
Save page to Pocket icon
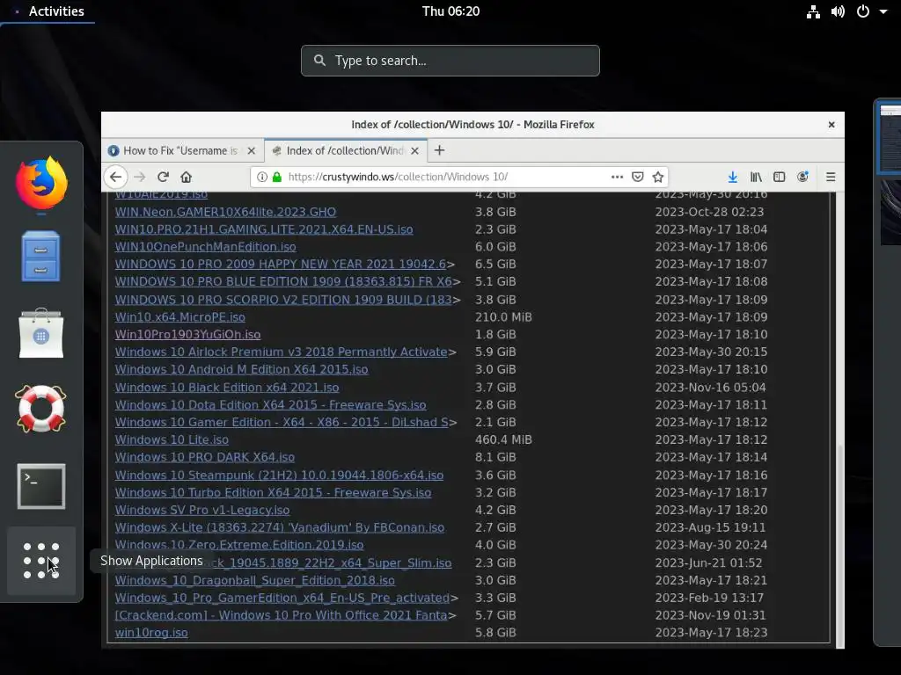637,177
